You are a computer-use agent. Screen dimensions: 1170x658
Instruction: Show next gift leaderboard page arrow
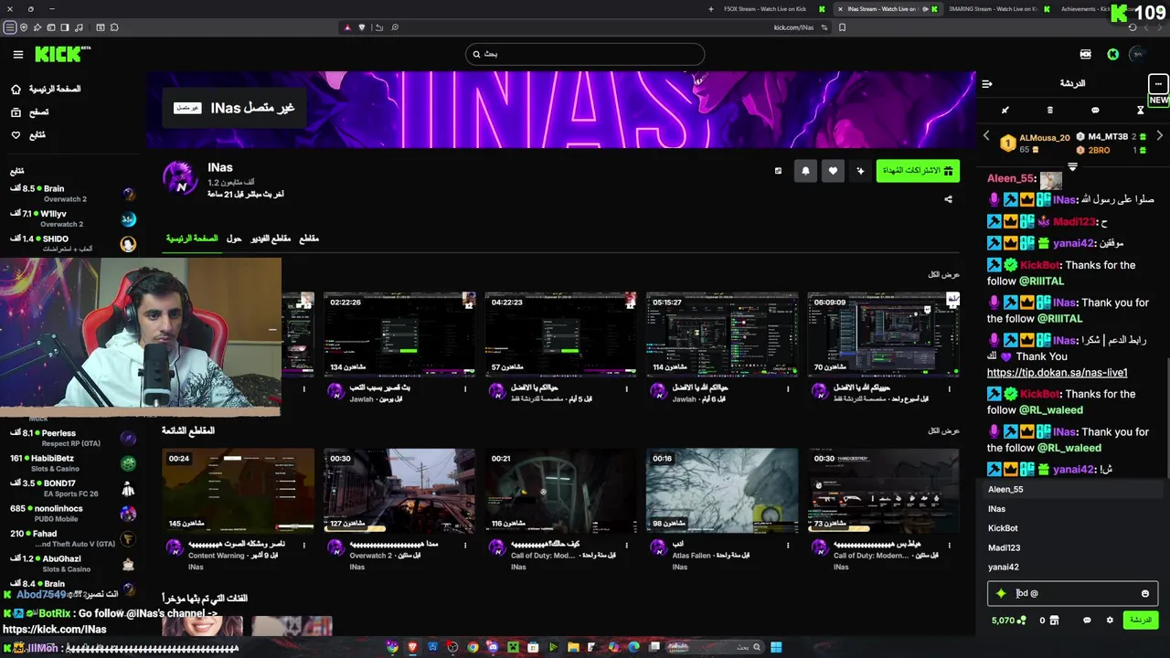pyautogui.click(x=1159, y=136)
